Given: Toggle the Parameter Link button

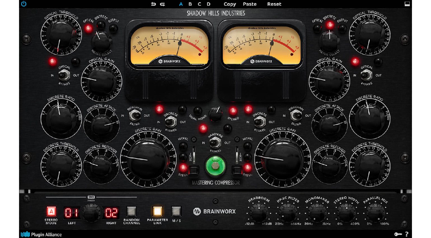Looking at the screenshot, I should tap(157, 211).
